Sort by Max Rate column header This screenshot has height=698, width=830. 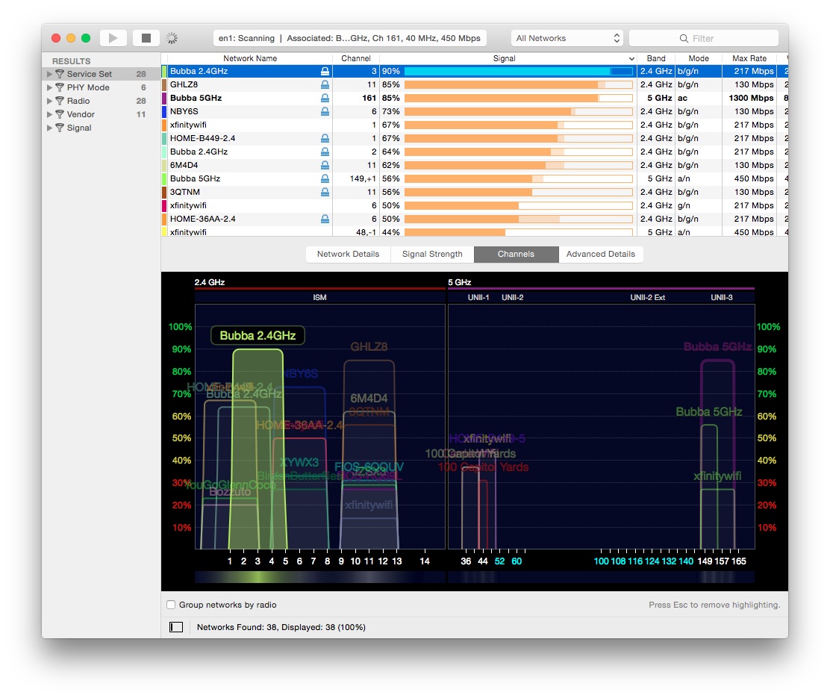749,58
